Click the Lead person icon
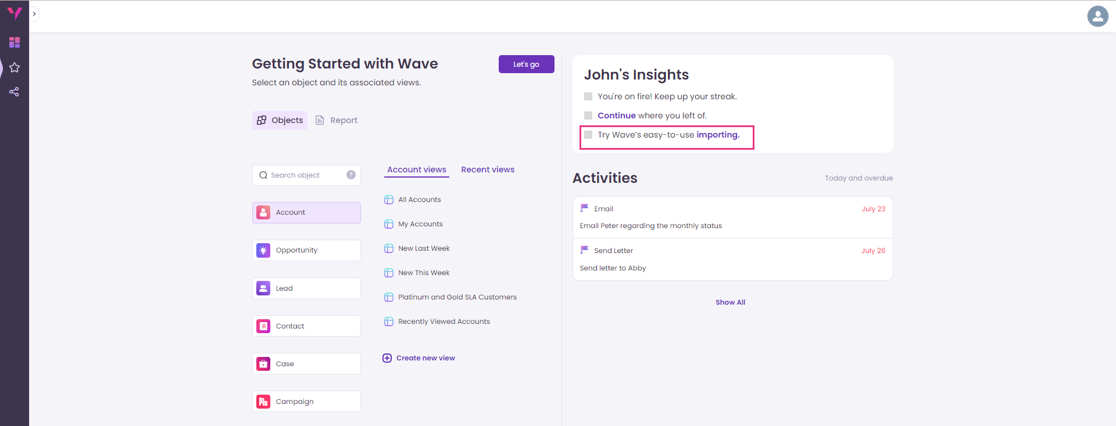 pos(263,288)
